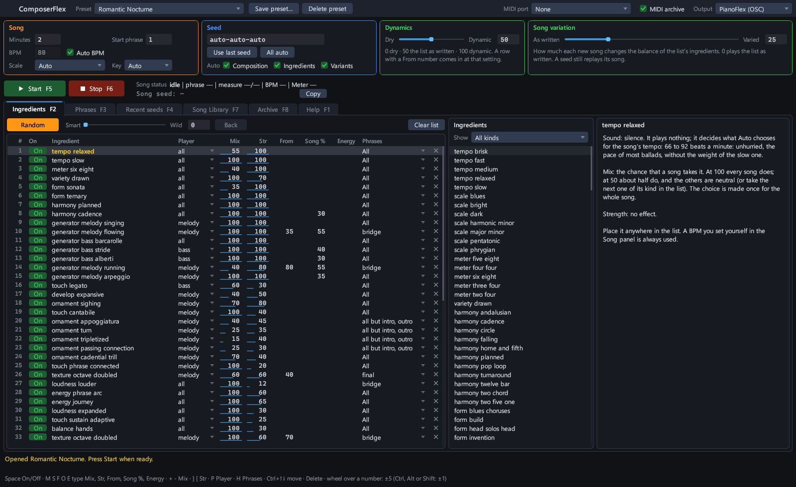Delete the touch legato row
The image size is (796, 487).
coord(436,285)
